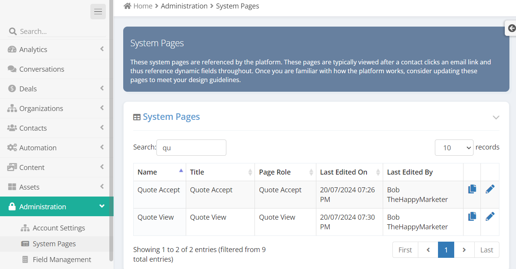Image resolution: width=516 pixels, height=269 pixels.
Task: Click the Conversations chat bubbles icon
Action: [12, 69]
